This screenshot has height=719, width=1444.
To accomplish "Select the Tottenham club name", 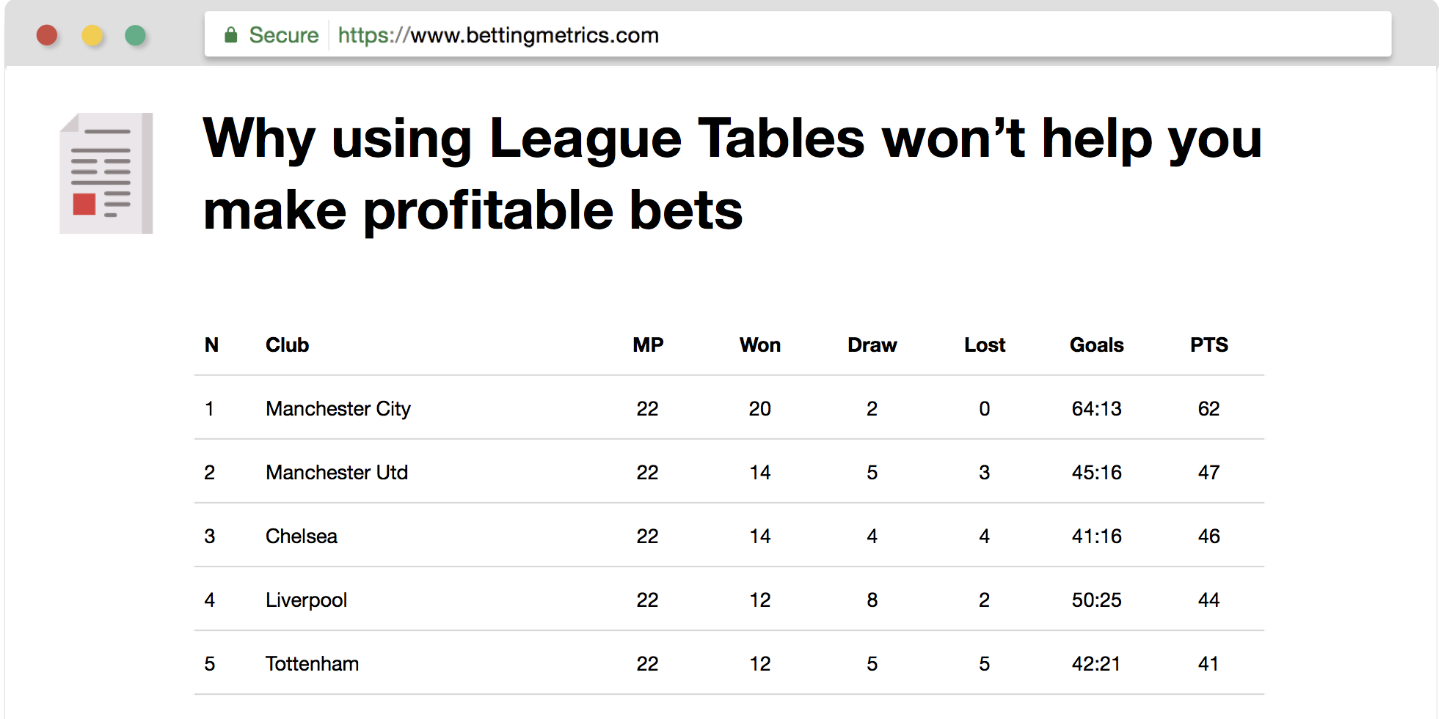I will click(x=312, y=663).
